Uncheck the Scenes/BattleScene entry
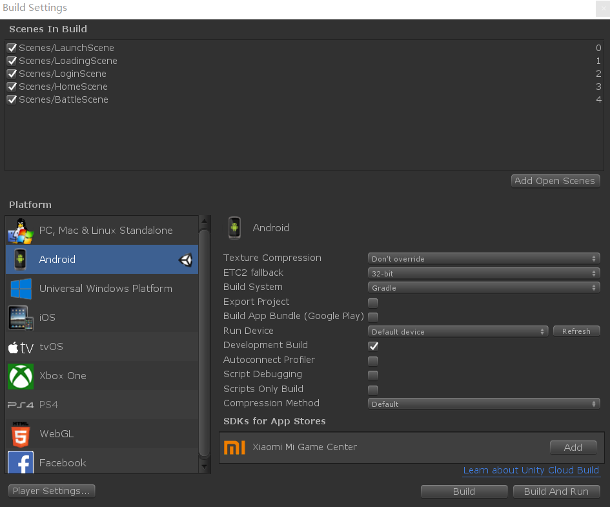This screenshot has height=507, width=610. pyautogui.click(x=11, y=99)
